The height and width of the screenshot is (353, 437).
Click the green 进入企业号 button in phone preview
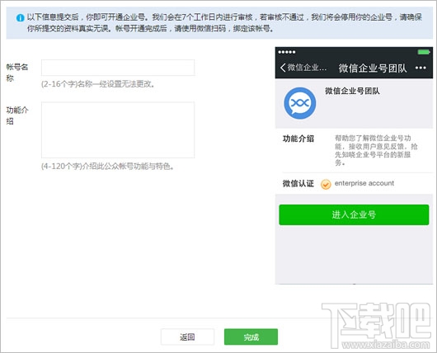(x=354, y=214)
